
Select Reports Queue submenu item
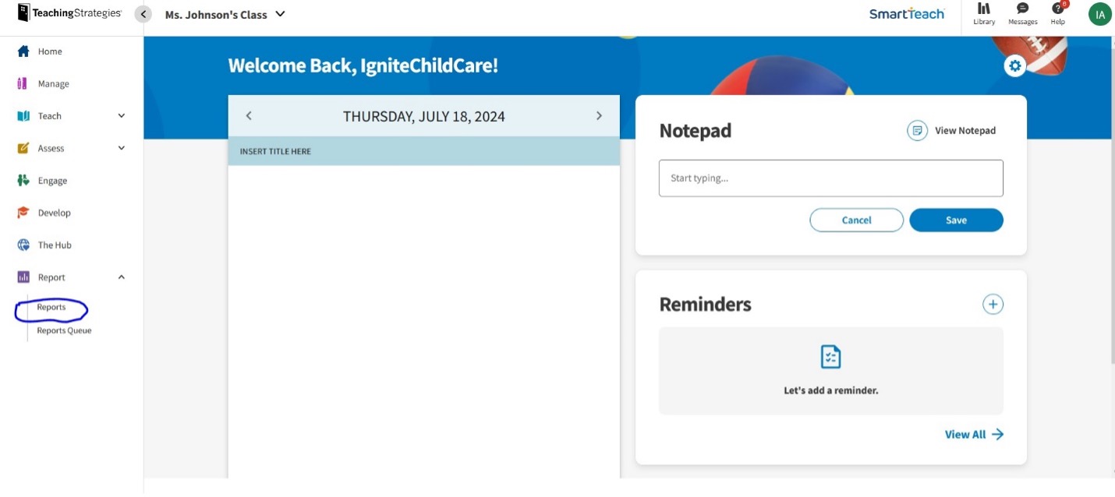tap(64, 330)
